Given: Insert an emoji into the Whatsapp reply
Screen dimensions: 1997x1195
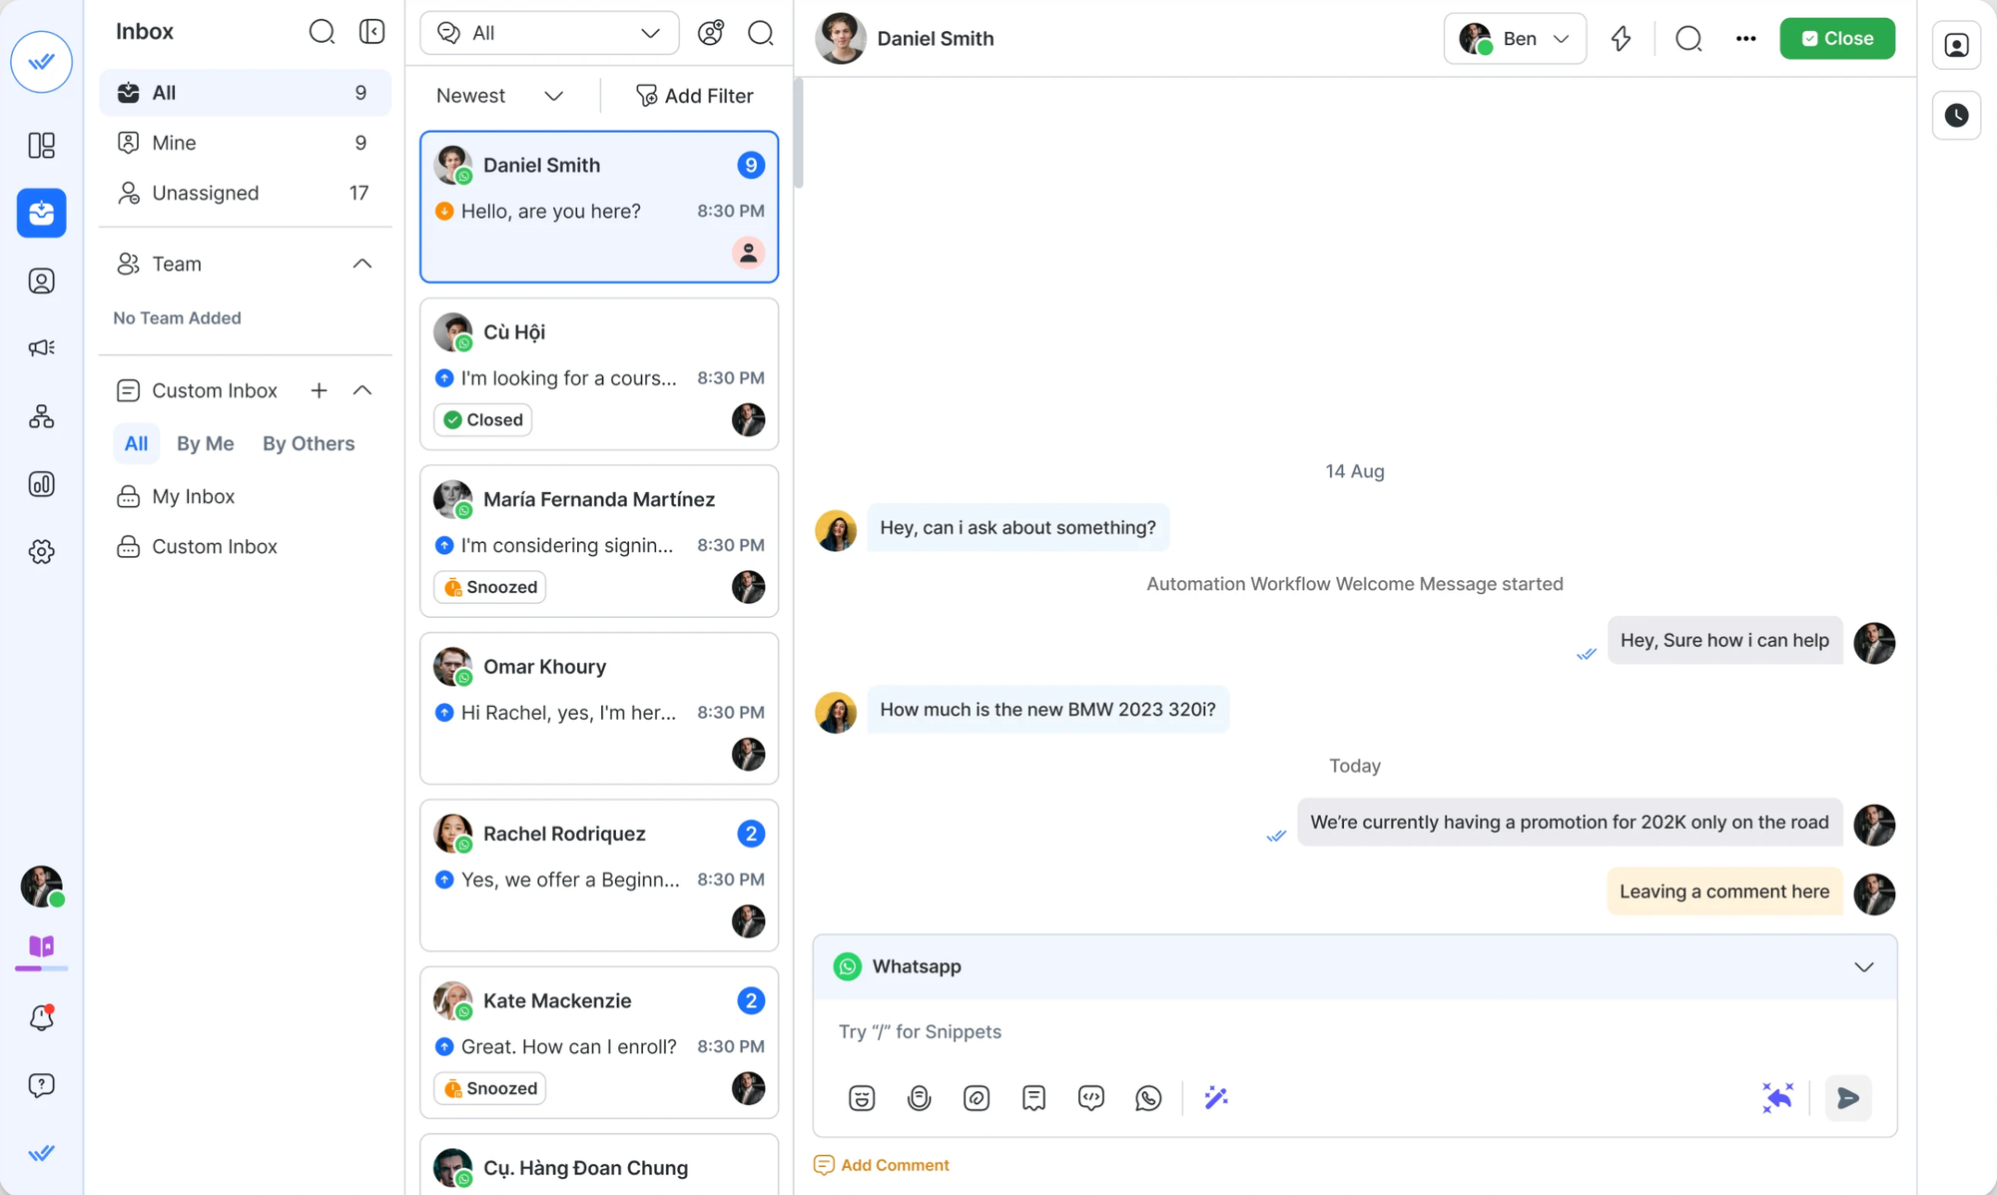Looking at the screenshot, I should click(x=861, y=1097).
